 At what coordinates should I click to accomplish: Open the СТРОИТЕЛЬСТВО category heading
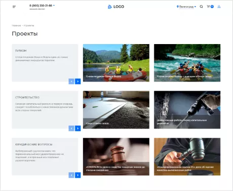pos(27,97)
